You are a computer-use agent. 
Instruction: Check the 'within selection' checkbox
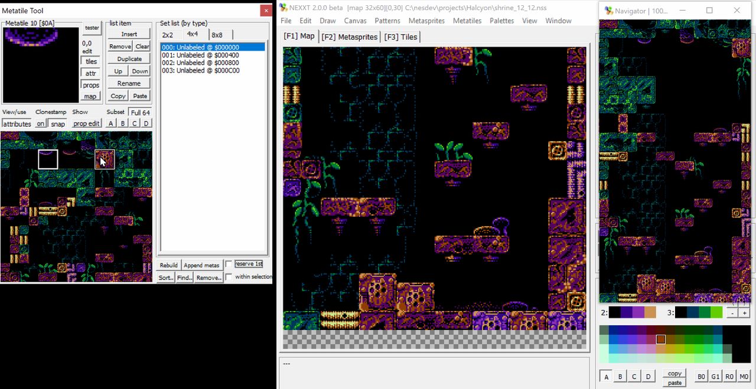click(229, 277)
